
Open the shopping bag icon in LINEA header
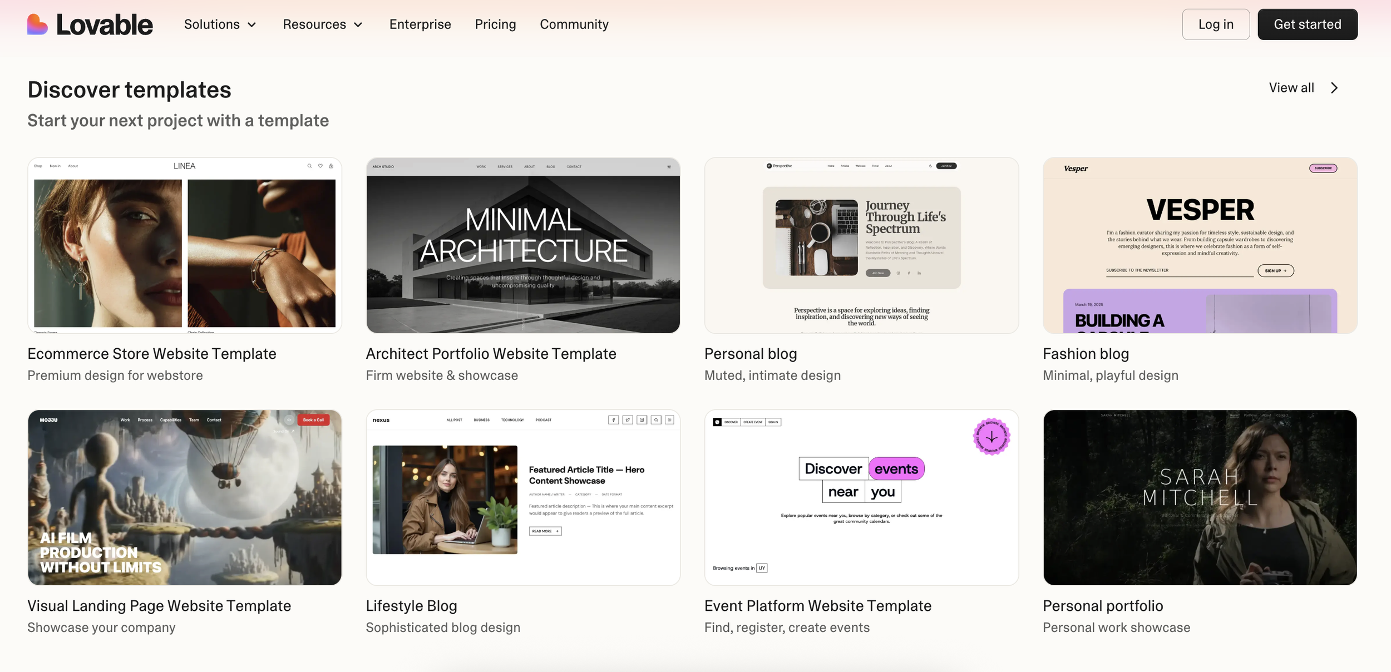click(331, 165)
